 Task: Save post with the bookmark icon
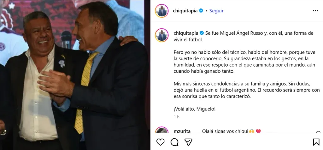click(x=316, y=142)
